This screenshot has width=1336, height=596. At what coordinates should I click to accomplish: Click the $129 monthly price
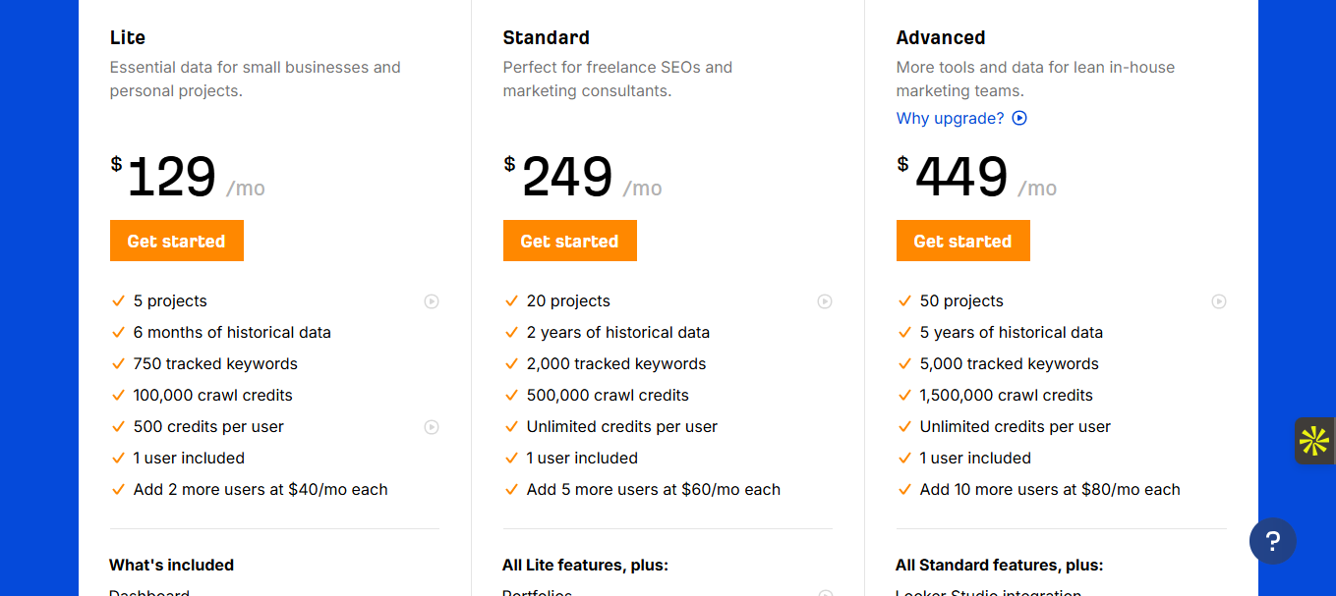pyautogui.click(x=172, y=178)
